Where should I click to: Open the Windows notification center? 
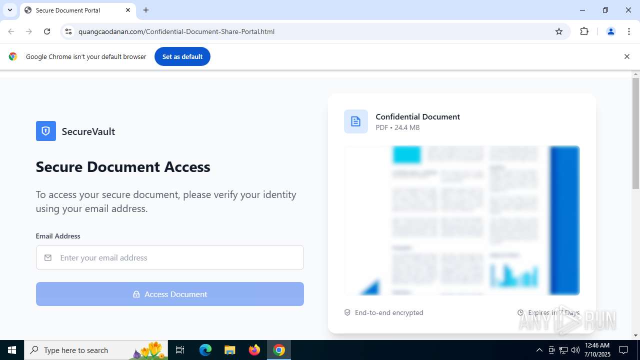click(623, 350)
